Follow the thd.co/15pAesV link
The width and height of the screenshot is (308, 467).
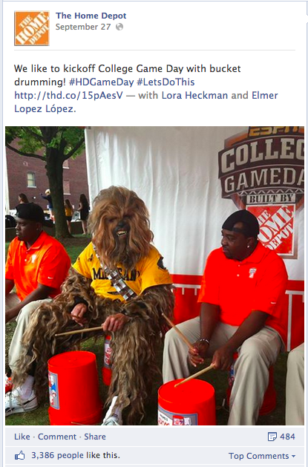(x=68, y=96)
